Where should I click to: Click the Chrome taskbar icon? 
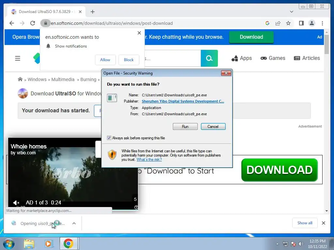click(x=68, y=243)
